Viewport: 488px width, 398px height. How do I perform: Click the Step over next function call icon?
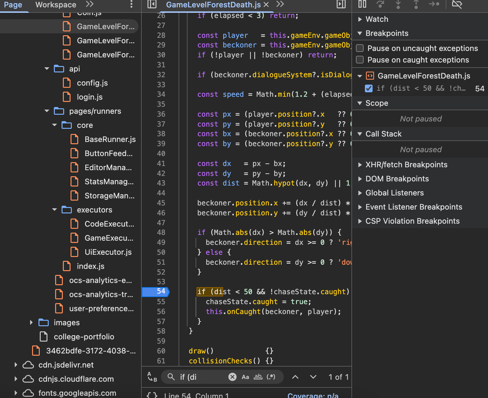tap(380, 4)
